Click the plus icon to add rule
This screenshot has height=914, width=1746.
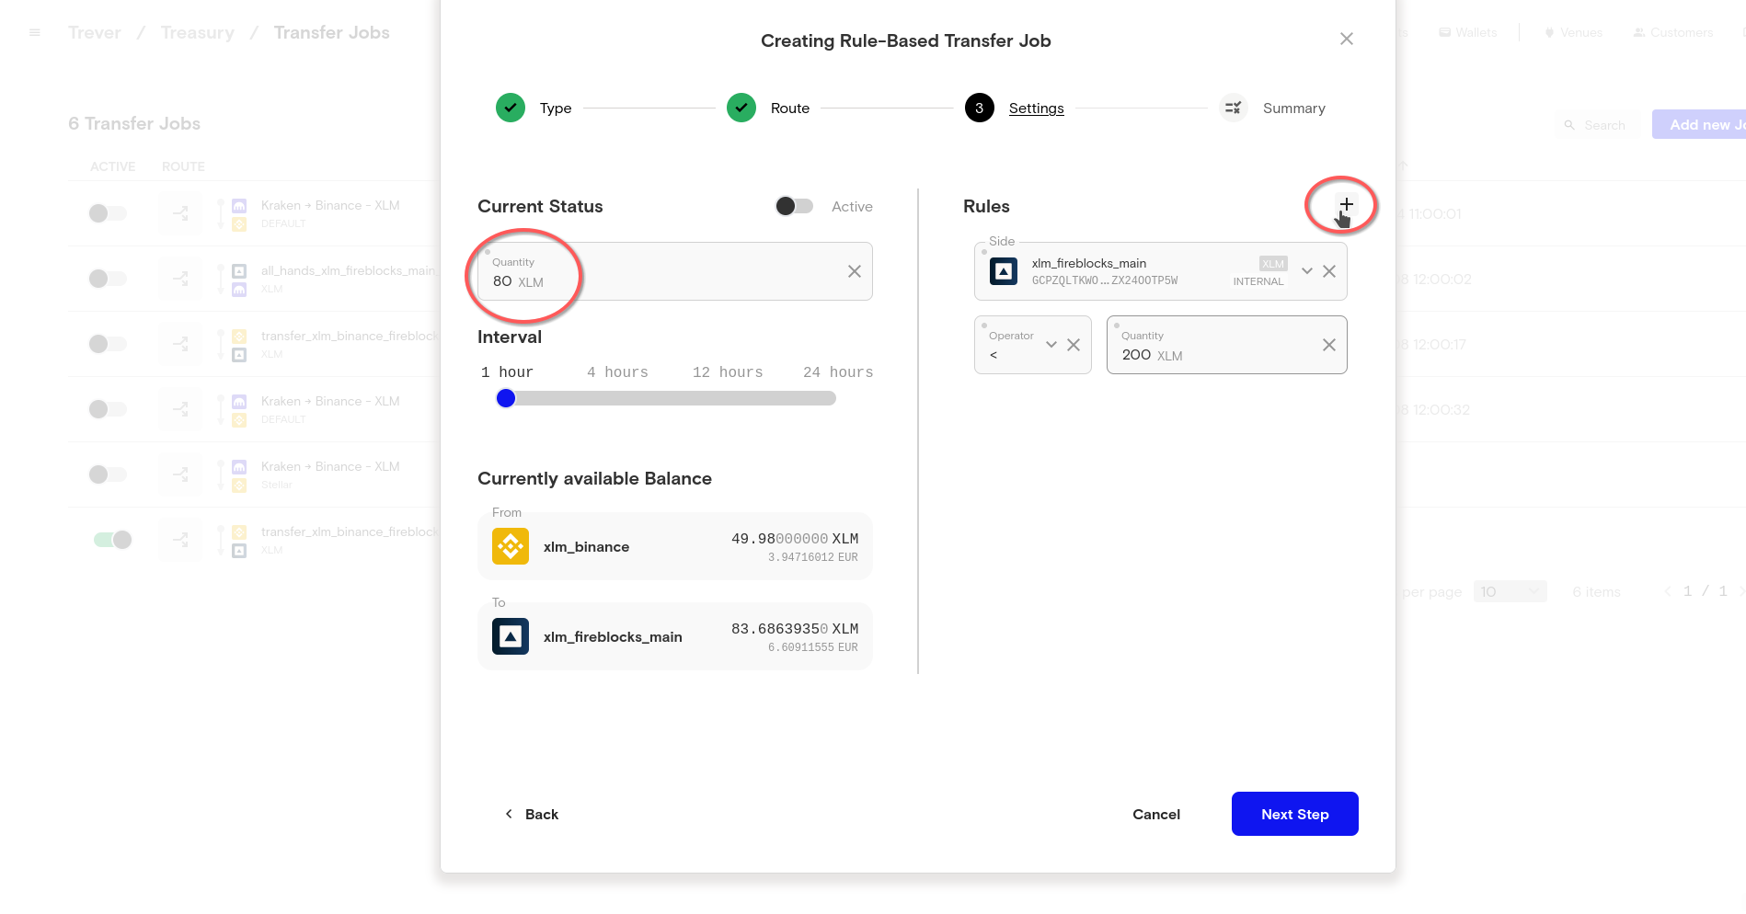[x=1346, y=204]
